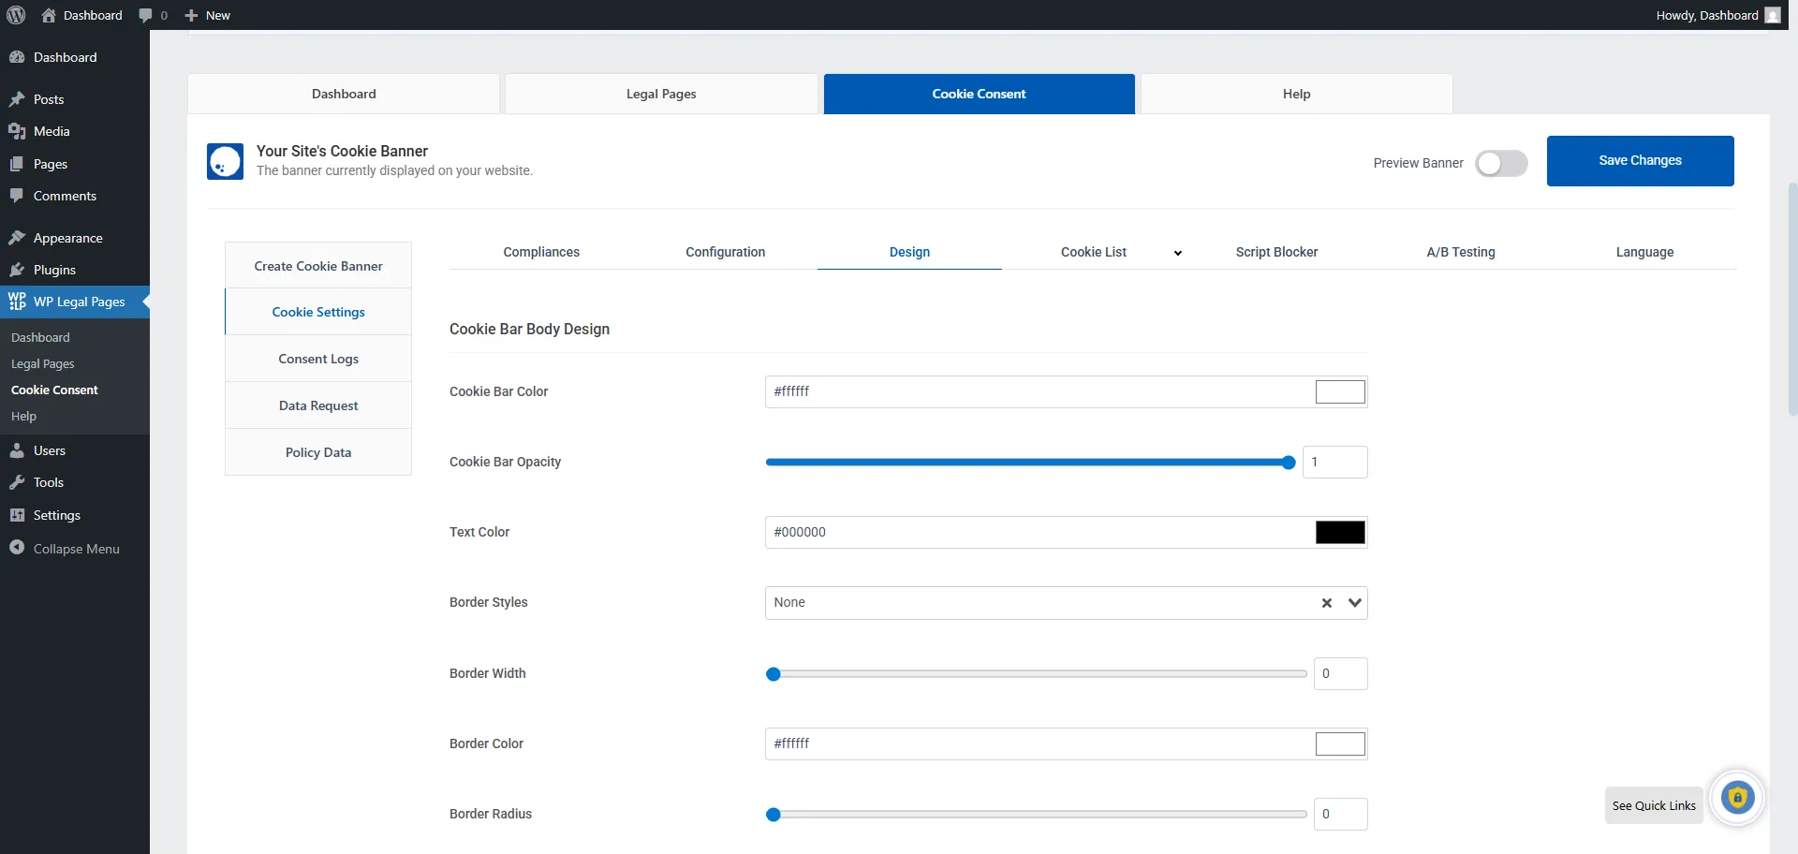This screenshot has width=1798, height=854.
Task: Click the WP Legal Pages sidebar icon
Action: coord(16,302)
